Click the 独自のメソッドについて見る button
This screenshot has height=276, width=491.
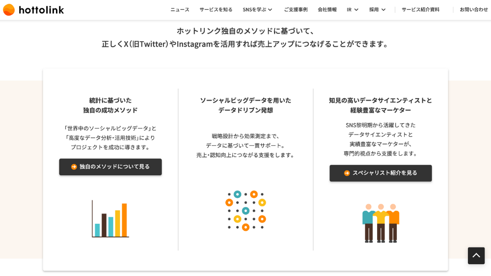tap(110, 167)
